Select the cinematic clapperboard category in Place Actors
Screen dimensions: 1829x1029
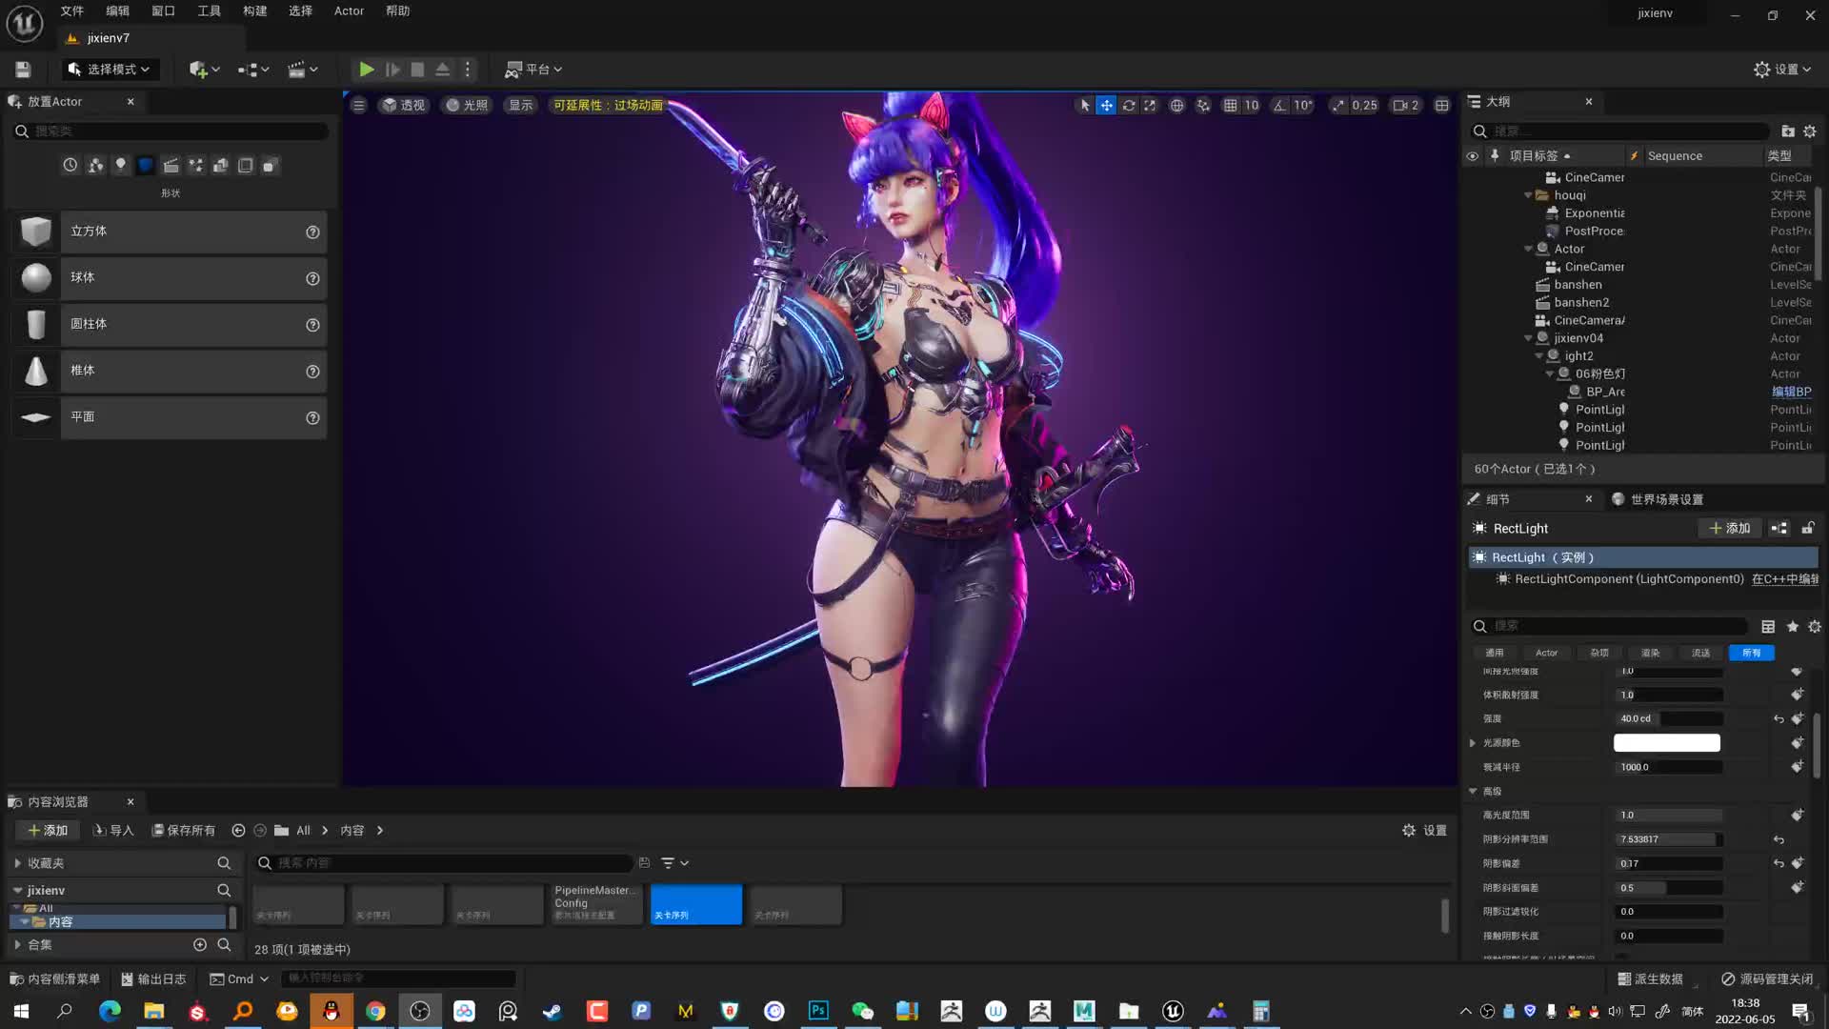pos(171,166)
